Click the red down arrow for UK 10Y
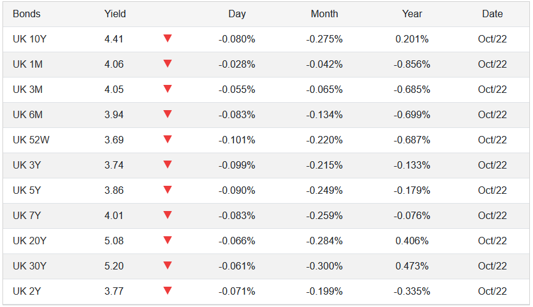 coord(168,39)
